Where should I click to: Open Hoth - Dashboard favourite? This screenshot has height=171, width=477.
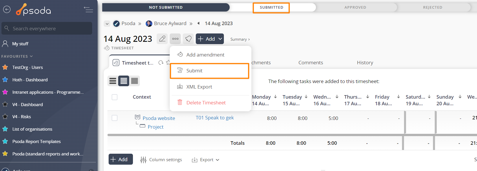point(30,80)
